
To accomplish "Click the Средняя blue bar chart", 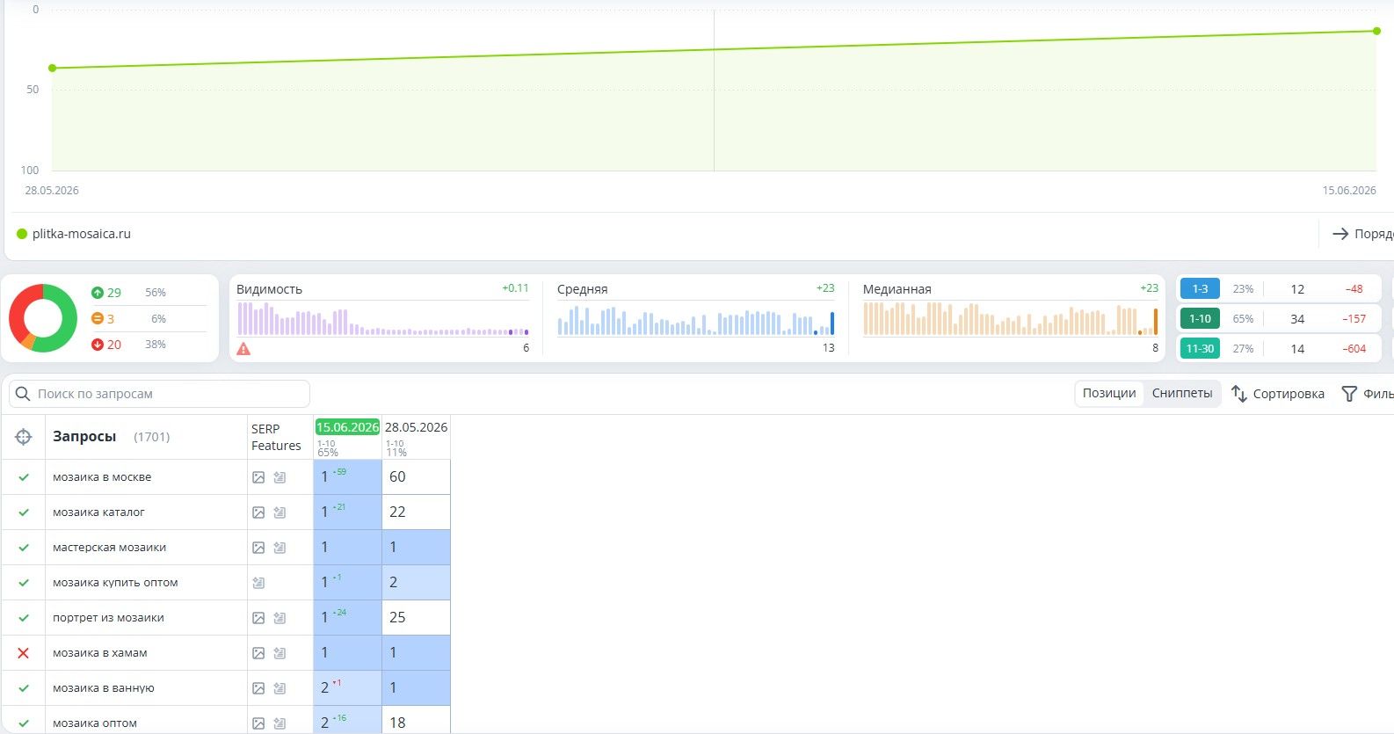I will pyautogui.click(x=696, y=320).
